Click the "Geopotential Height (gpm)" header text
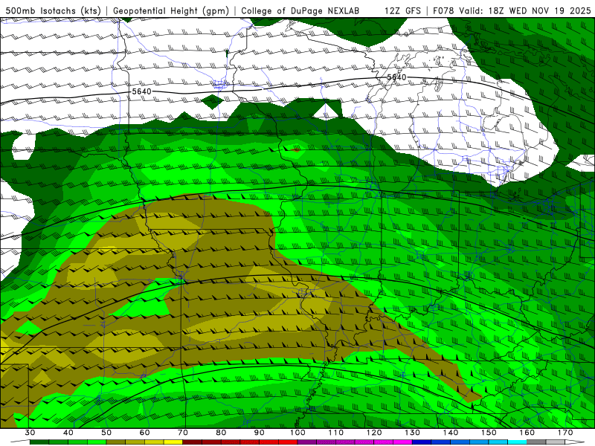Image resolution: width=595 pixels, height=446 pixels. pyautogui.click(x=171, y=10)
